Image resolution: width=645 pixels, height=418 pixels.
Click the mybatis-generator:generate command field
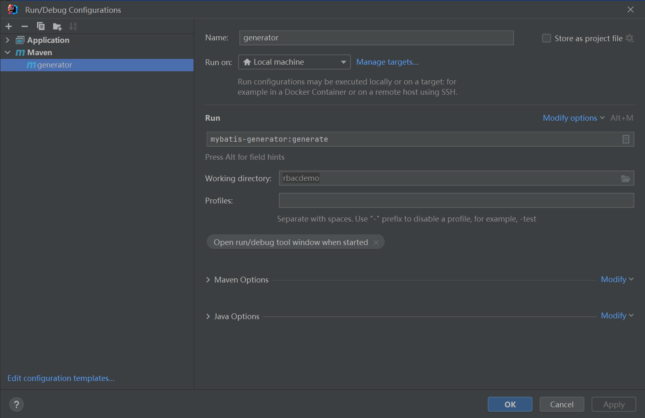(420, 139)
